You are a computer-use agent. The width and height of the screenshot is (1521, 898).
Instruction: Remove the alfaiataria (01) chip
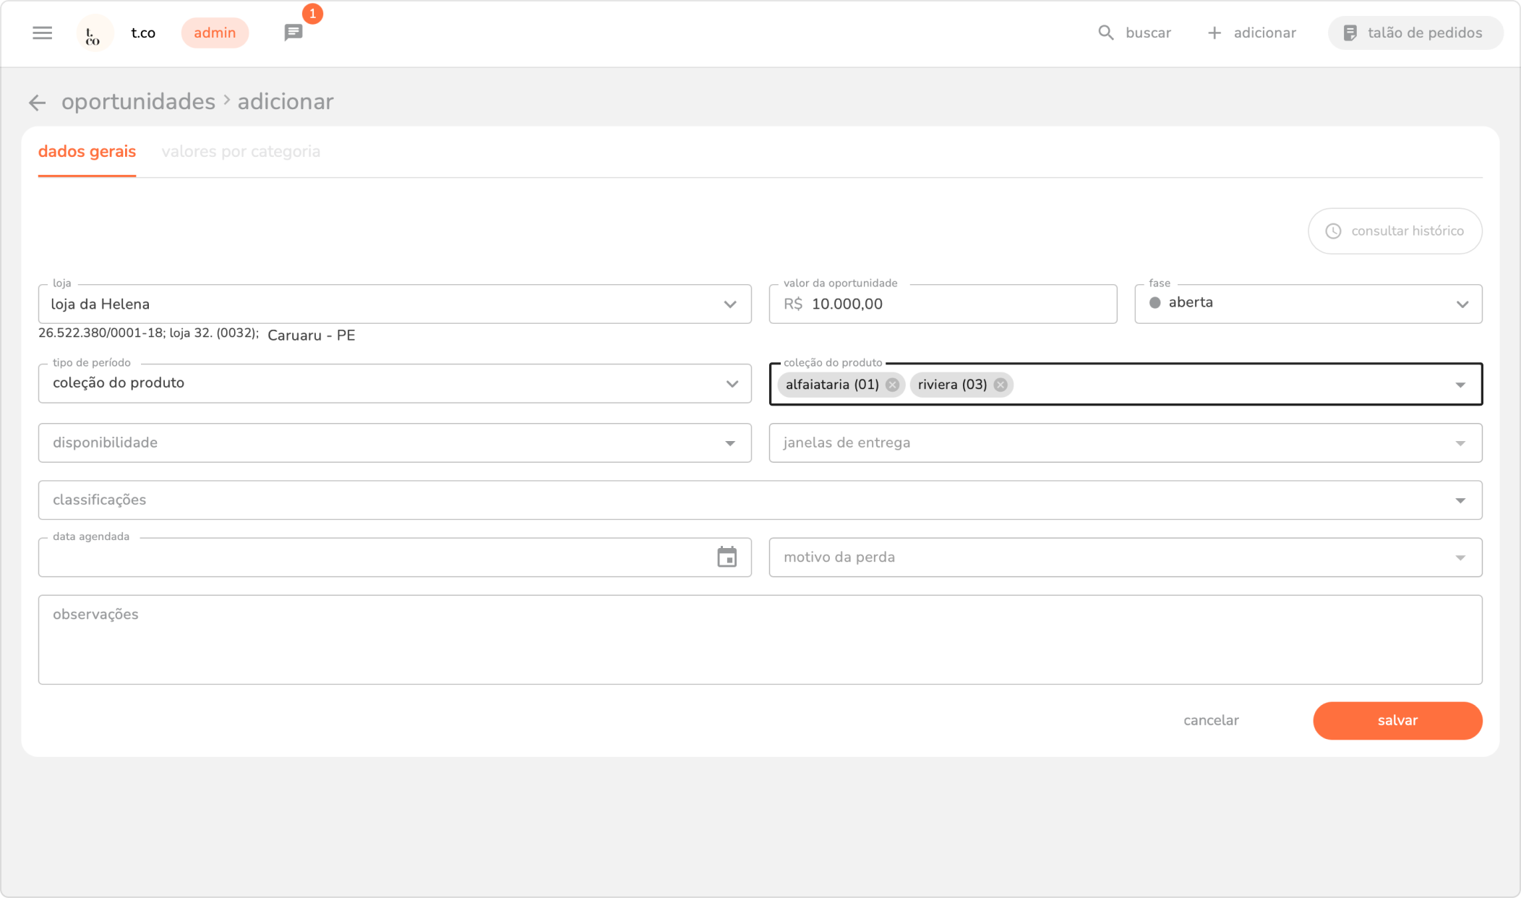click(892, 385)
